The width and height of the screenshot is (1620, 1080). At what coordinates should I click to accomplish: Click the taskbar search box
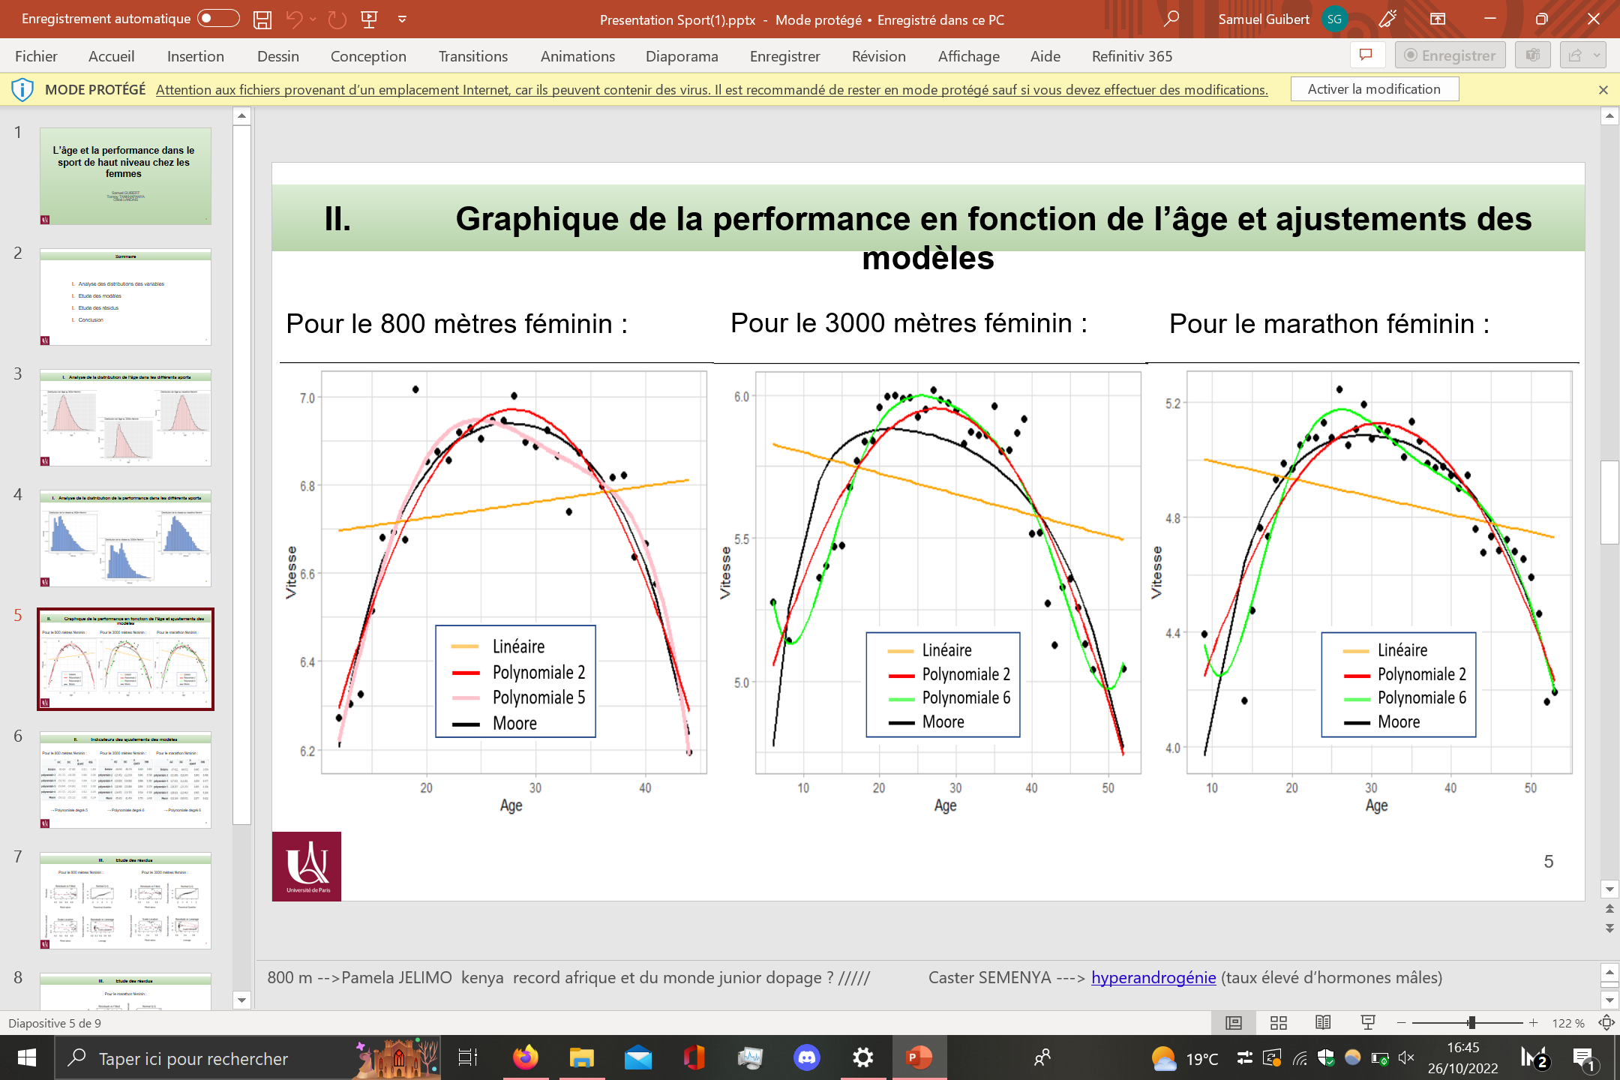point(247,1058)
